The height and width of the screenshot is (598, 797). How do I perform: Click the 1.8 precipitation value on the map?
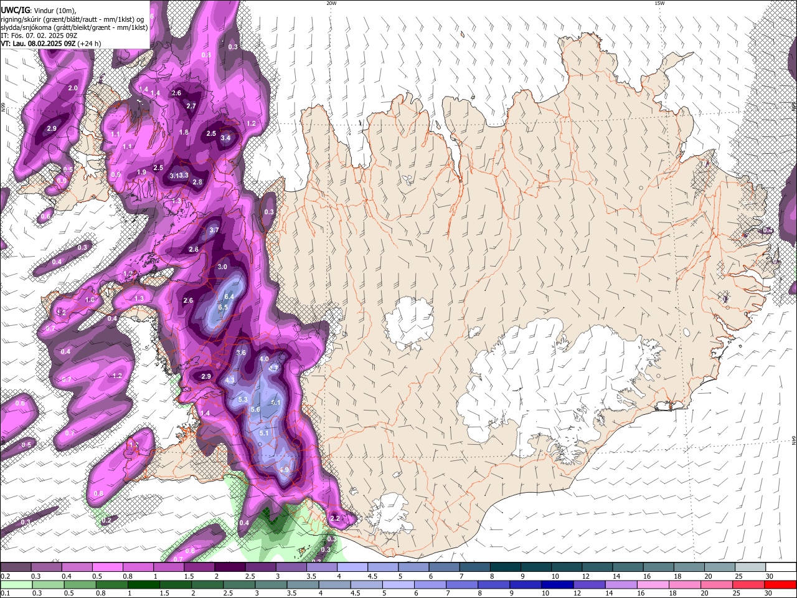click(x=184, y=132)
